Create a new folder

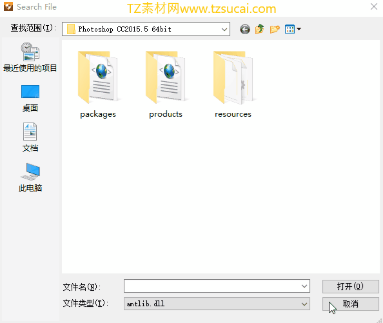275,29
